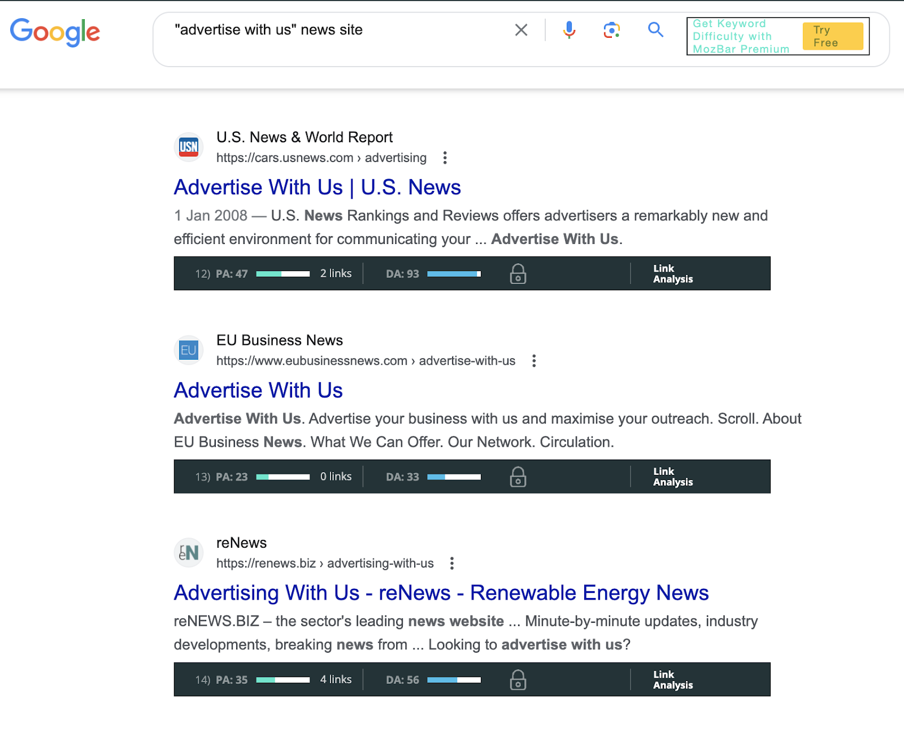Open Link Analysis for result 13

pyautogui.click(x=673, y=477)
